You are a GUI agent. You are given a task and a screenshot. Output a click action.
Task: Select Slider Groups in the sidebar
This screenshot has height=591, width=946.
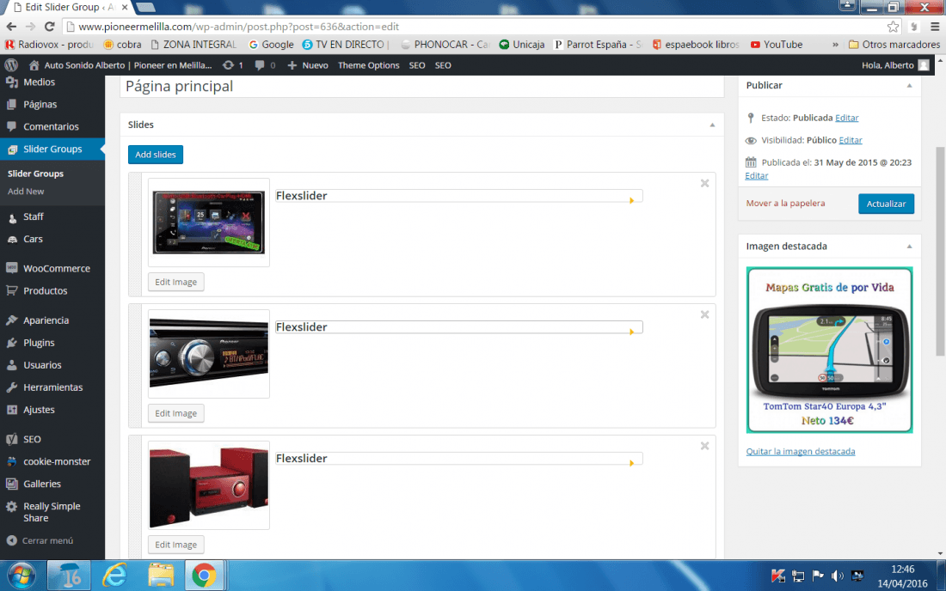[52, 149]
